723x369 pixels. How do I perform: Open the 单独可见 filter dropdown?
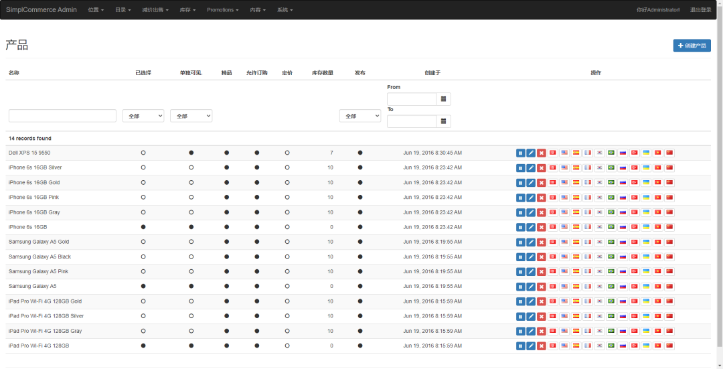[191, 116]
